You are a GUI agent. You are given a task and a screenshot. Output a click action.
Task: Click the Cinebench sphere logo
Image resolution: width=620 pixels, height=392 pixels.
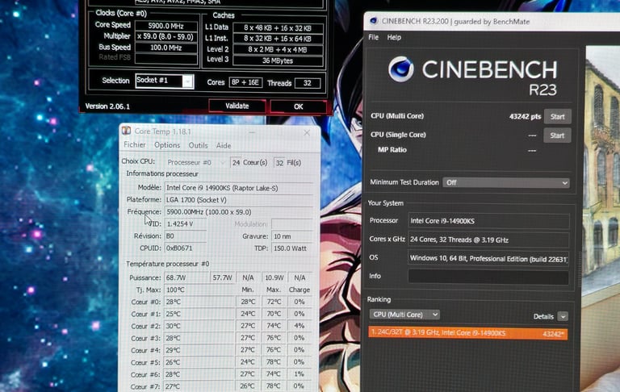400,69
